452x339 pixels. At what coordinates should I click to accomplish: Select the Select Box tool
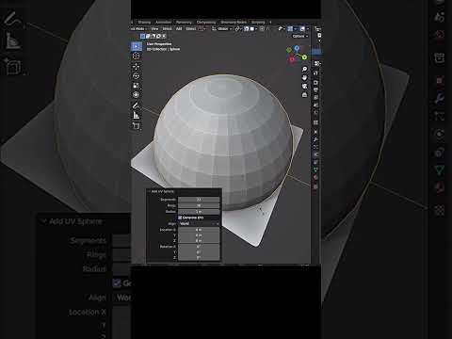(x=136, y=46)
